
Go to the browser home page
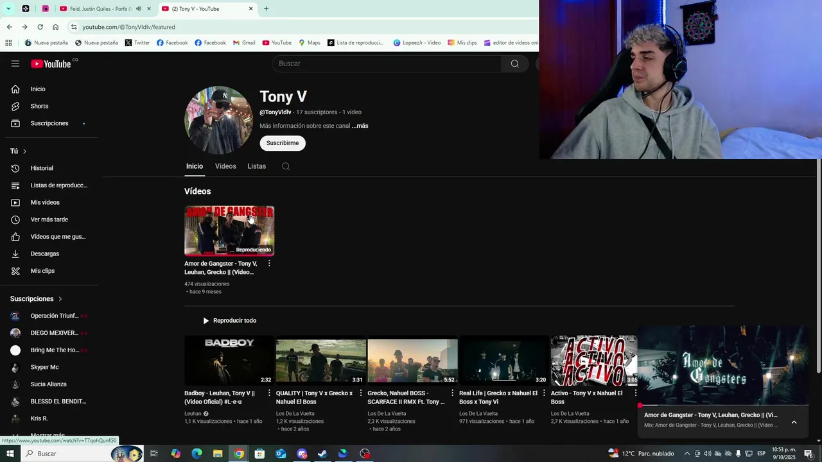click(x=55, y=27)
